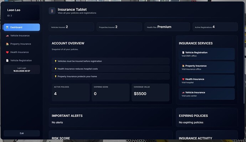The width and height of the screenshot is (246, 142).
Task: Click the lightbulb icon next to health insurance tip
Action: (56, 69)
